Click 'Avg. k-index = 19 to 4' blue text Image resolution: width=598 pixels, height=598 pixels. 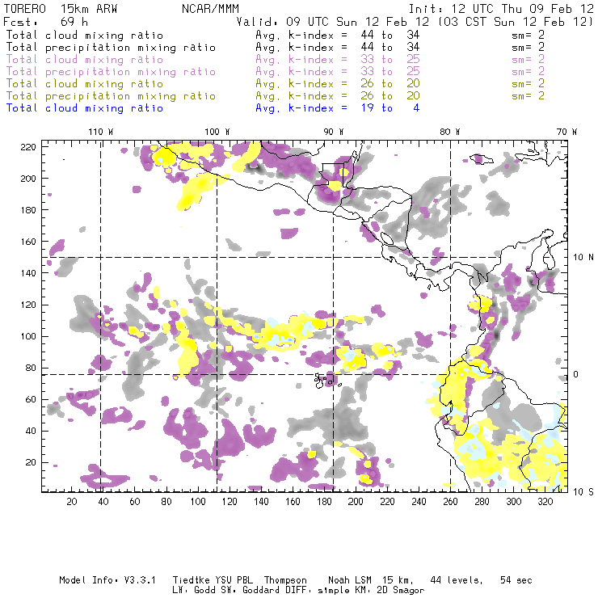[x=338, y=108]
